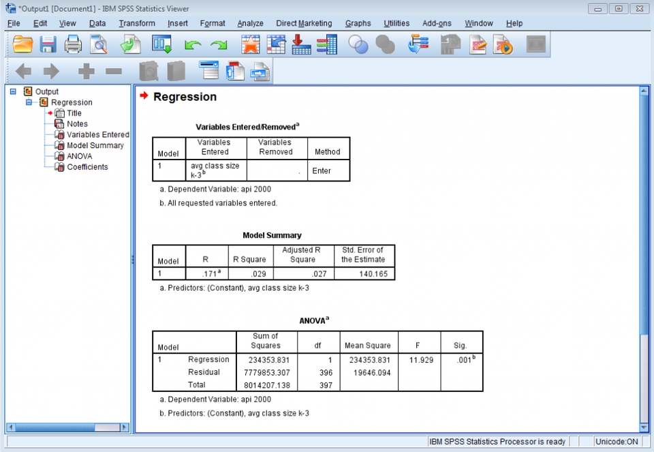The width and height of the screenshot is (654, 452).
Task: Open the Direct Marketing menu
Action: click(x=303, y=22)
